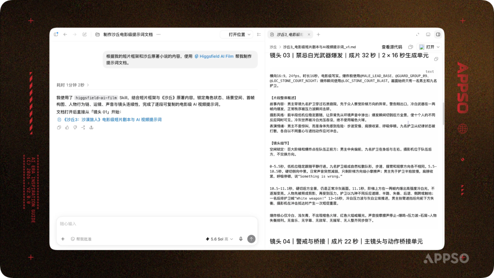Send the message with the arrow button

[251, 239]
